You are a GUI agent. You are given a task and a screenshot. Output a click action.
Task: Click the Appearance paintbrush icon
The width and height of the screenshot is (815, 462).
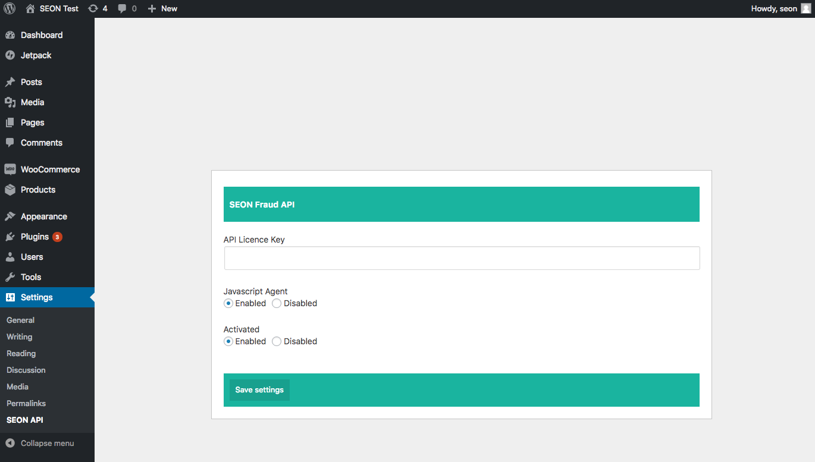[10, 216]
